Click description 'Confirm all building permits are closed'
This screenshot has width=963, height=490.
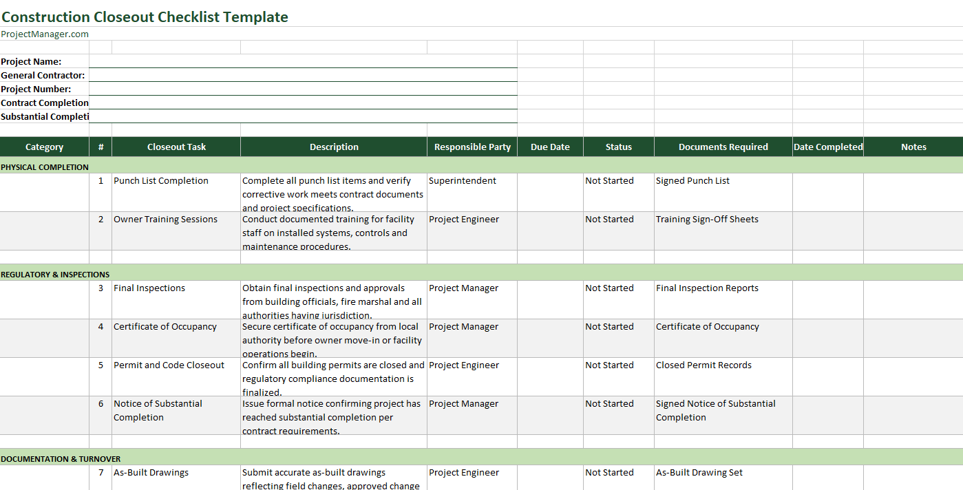tap(334, 376)
